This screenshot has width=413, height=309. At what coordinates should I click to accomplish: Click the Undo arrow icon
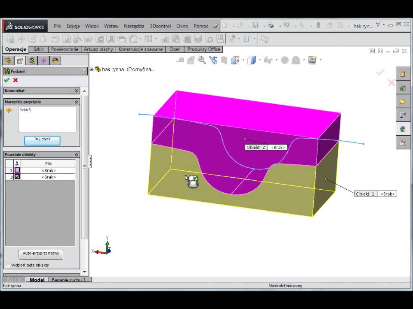pos(287,25)
